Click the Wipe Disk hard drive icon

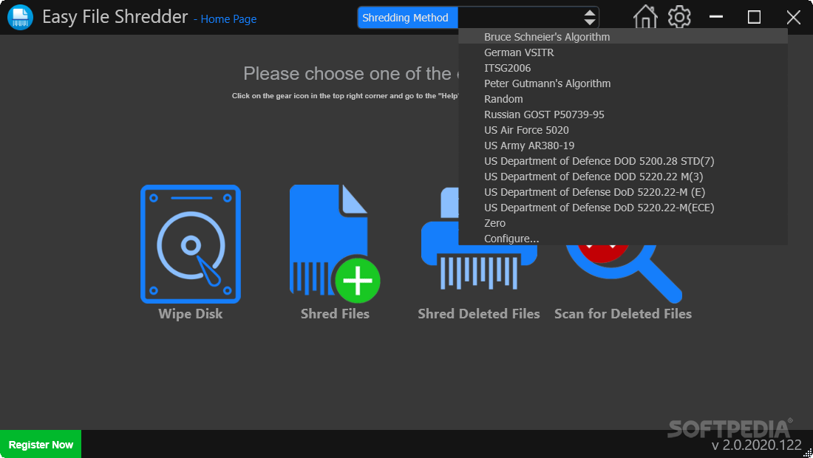tap(190, 244)
